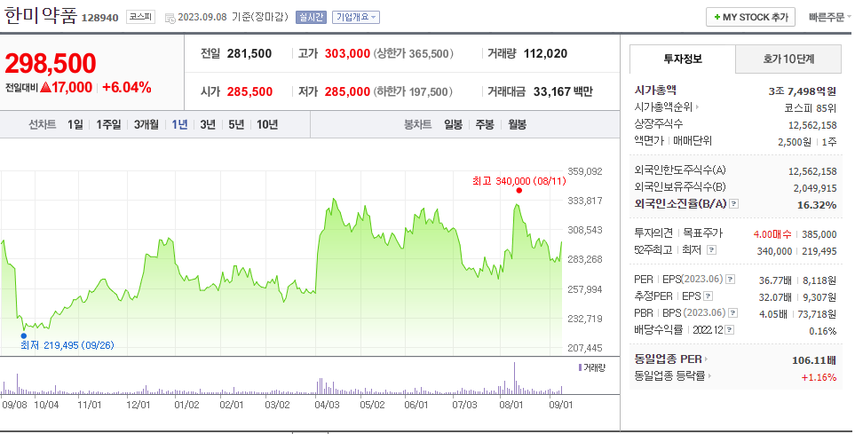The image size is (855, 434).
Task: Switch to the 주봉 candlestick chart
Action: coord(485,125)
